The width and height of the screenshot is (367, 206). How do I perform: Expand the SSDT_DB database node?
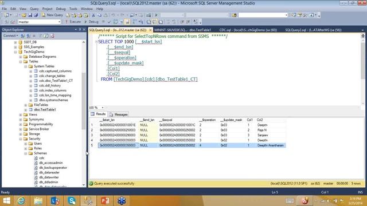[15, 42]
